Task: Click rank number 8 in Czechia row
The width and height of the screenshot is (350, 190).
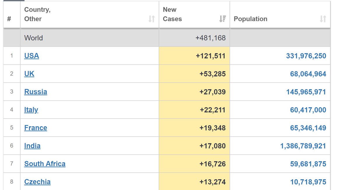Action: tap(12, 182)
